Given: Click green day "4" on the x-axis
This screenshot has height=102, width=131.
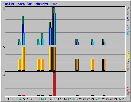Looking at the screenshot, I should pyautogui.click(x=20, y=99).
